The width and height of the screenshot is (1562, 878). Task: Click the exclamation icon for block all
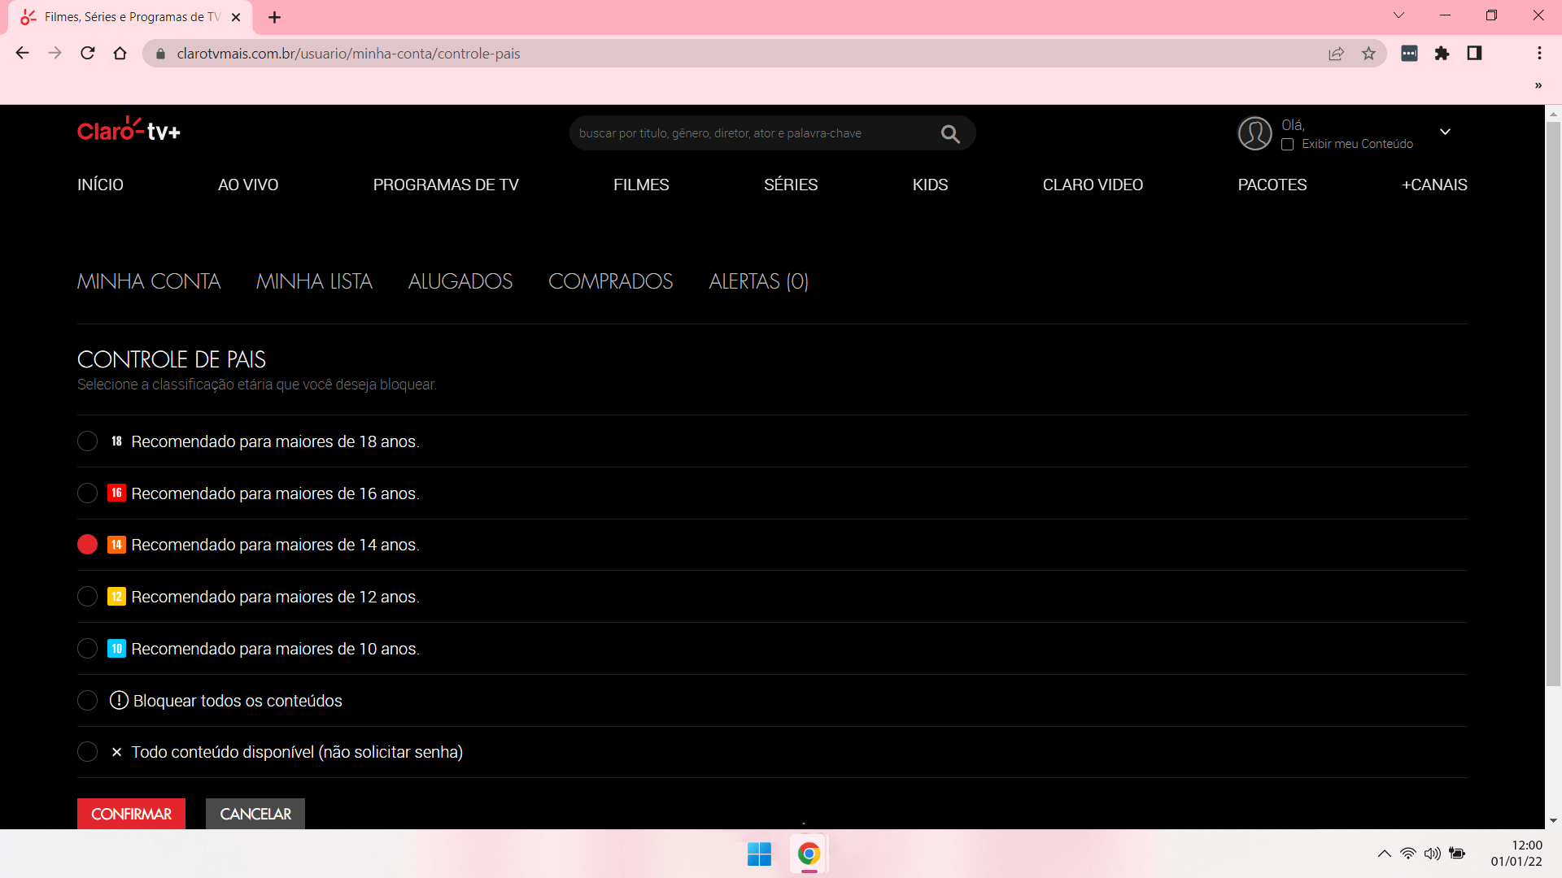[x=119, y=700]
